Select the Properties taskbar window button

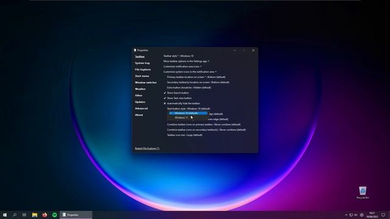point(76,215)
